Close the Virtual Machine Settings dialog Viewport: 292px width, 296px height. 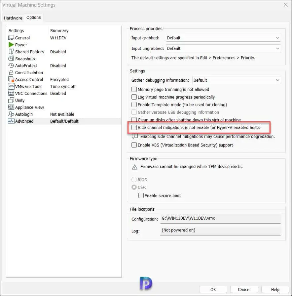point(286,5)
